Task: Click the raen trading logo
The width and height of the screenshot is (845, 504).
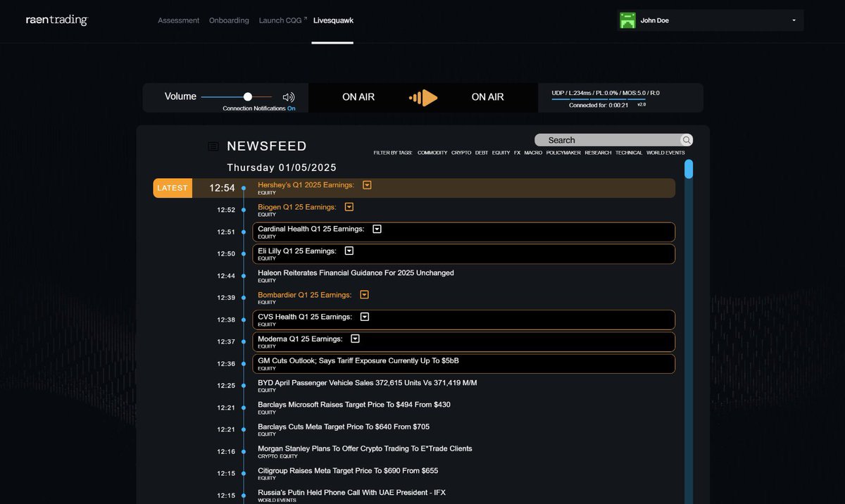Action: (56, 20)
